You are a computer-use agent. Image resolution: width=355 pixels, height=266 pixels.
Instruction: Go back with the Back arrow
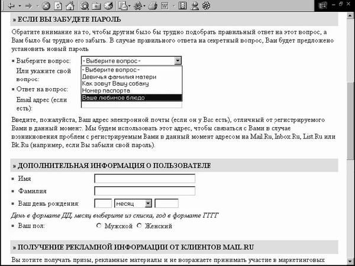pyautogui.click(x=11, y=6)
